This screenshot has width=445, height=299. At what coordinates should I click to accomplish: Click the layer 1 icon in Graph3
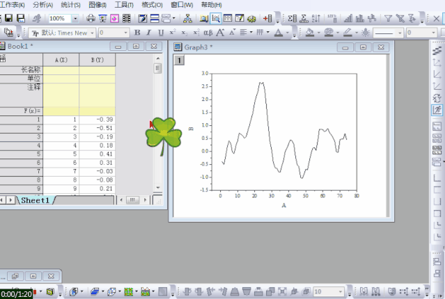(x=179, y=60)
